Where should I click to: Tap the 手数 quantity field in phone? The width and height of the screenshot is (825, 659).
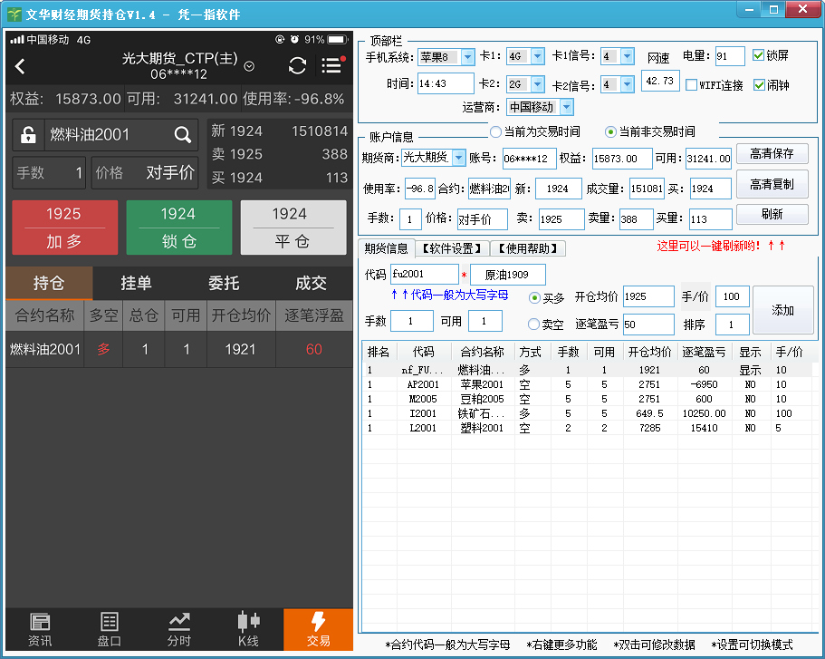click(x=49, y=172)
